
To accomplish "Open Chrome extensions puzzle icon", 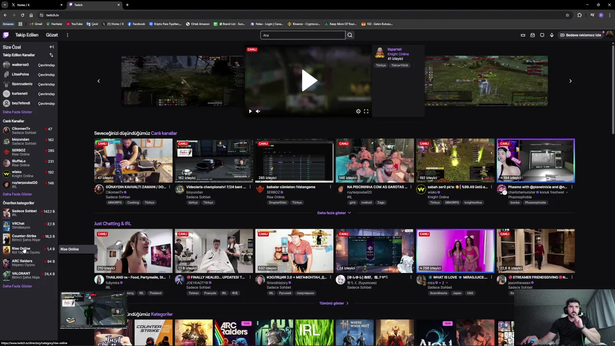I will click(x=579, y=15).
